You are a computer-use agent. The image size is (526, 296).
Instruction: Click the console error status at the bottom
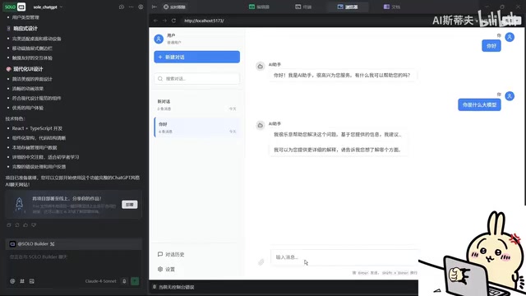(x=173, y=287)
